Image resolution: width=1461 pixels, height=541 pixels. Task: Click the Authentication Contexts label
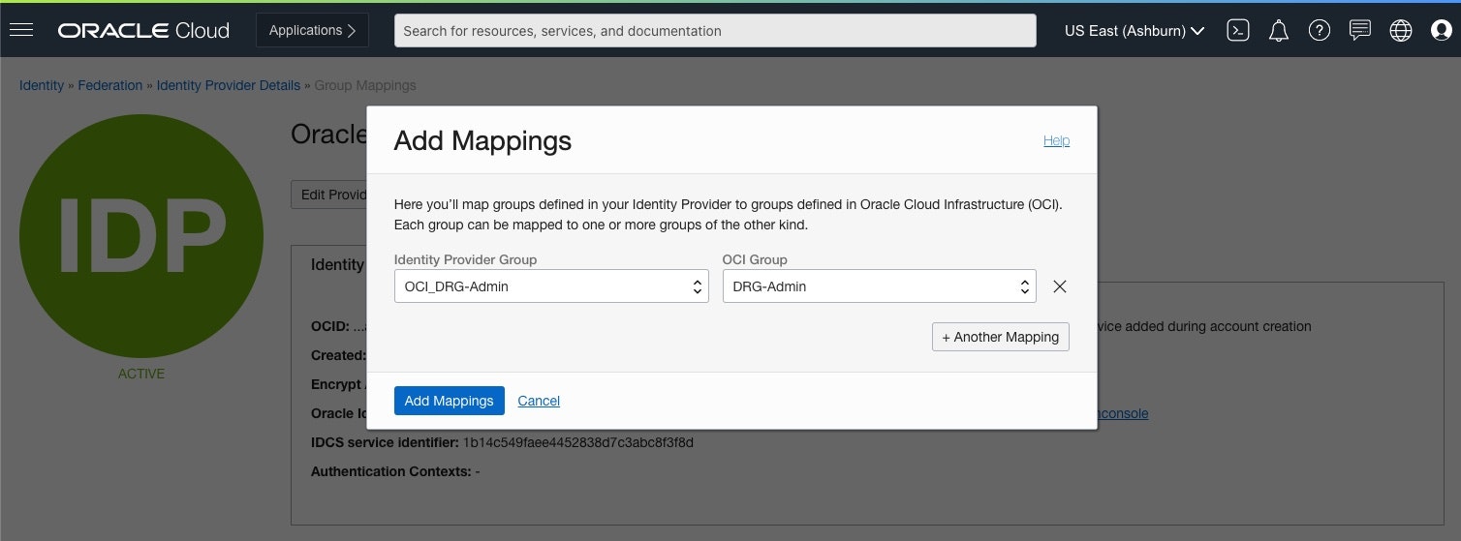(x=390, y=471)
